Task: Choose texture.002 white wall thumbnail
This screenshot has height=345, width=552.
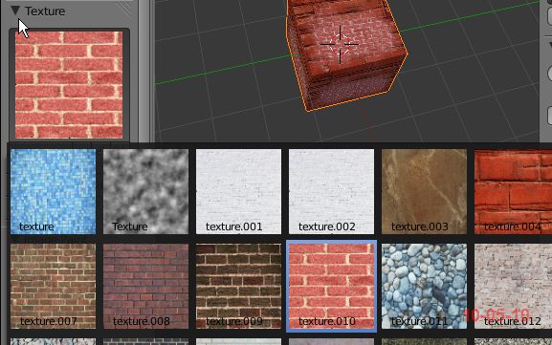Action: [331, 192]
